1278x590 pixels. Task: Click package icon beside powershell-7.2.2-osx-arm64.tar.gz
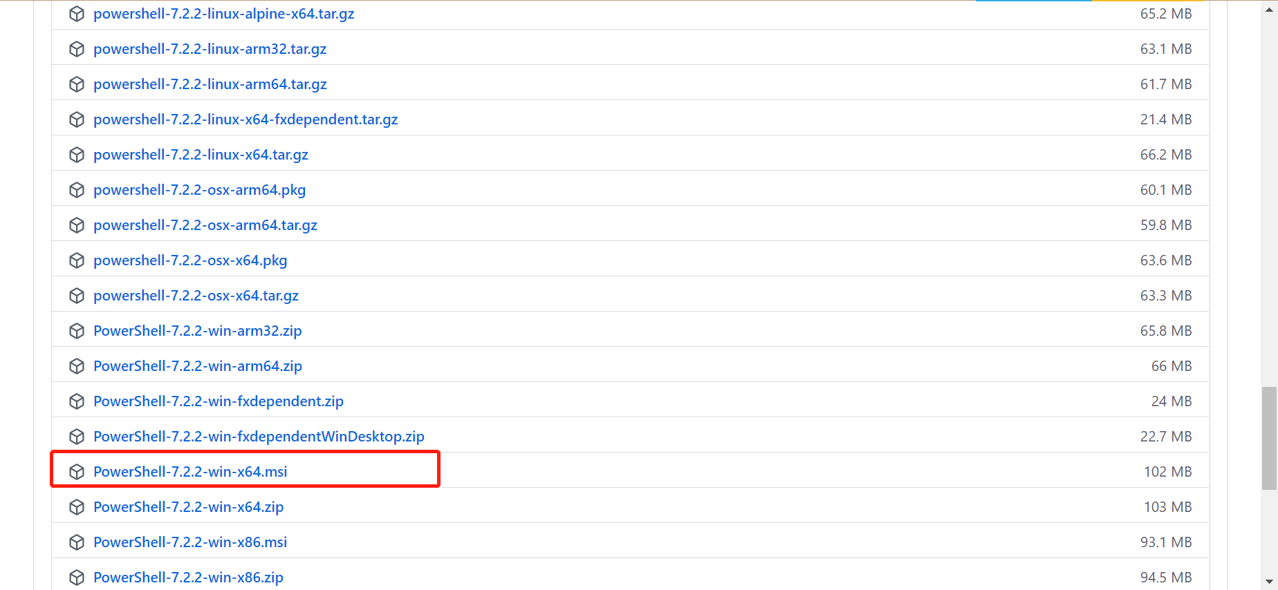click(x=77, y=225)
